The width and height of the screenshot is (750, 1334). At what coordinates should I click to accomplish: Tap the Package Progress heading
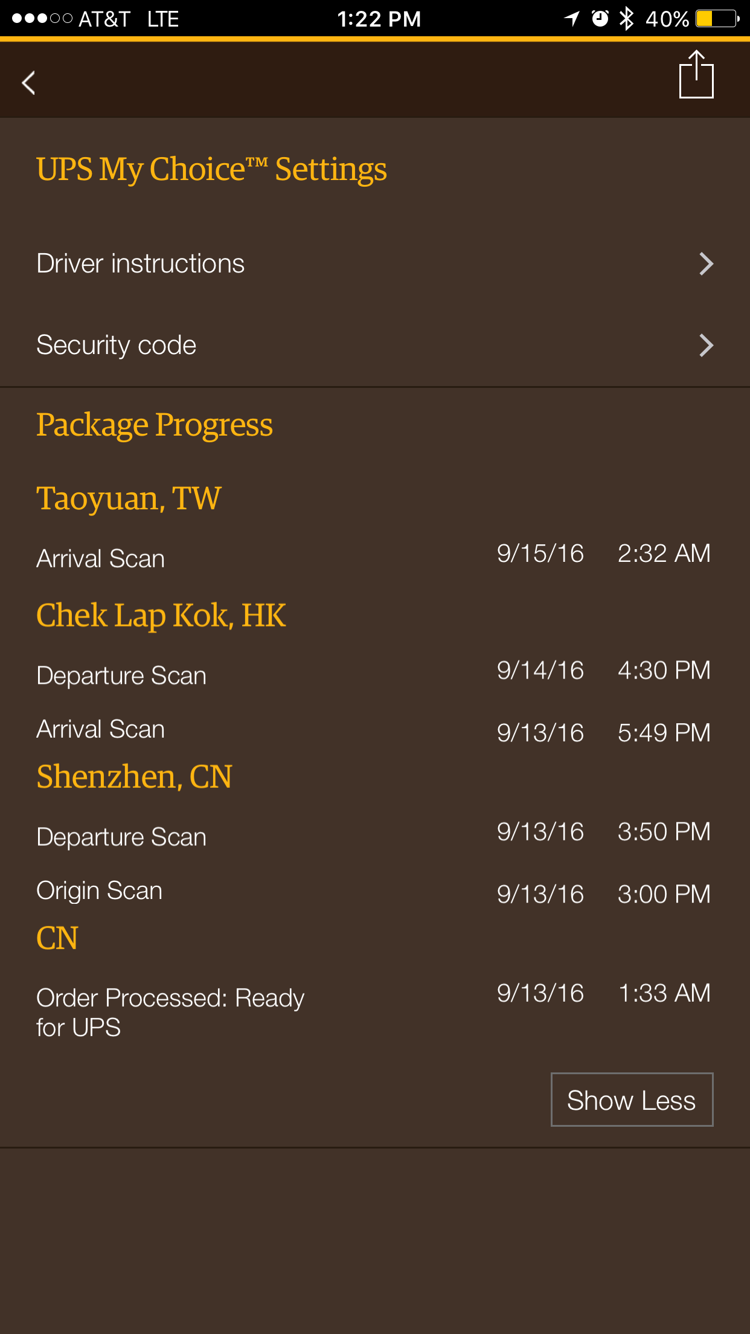[155, 425]
